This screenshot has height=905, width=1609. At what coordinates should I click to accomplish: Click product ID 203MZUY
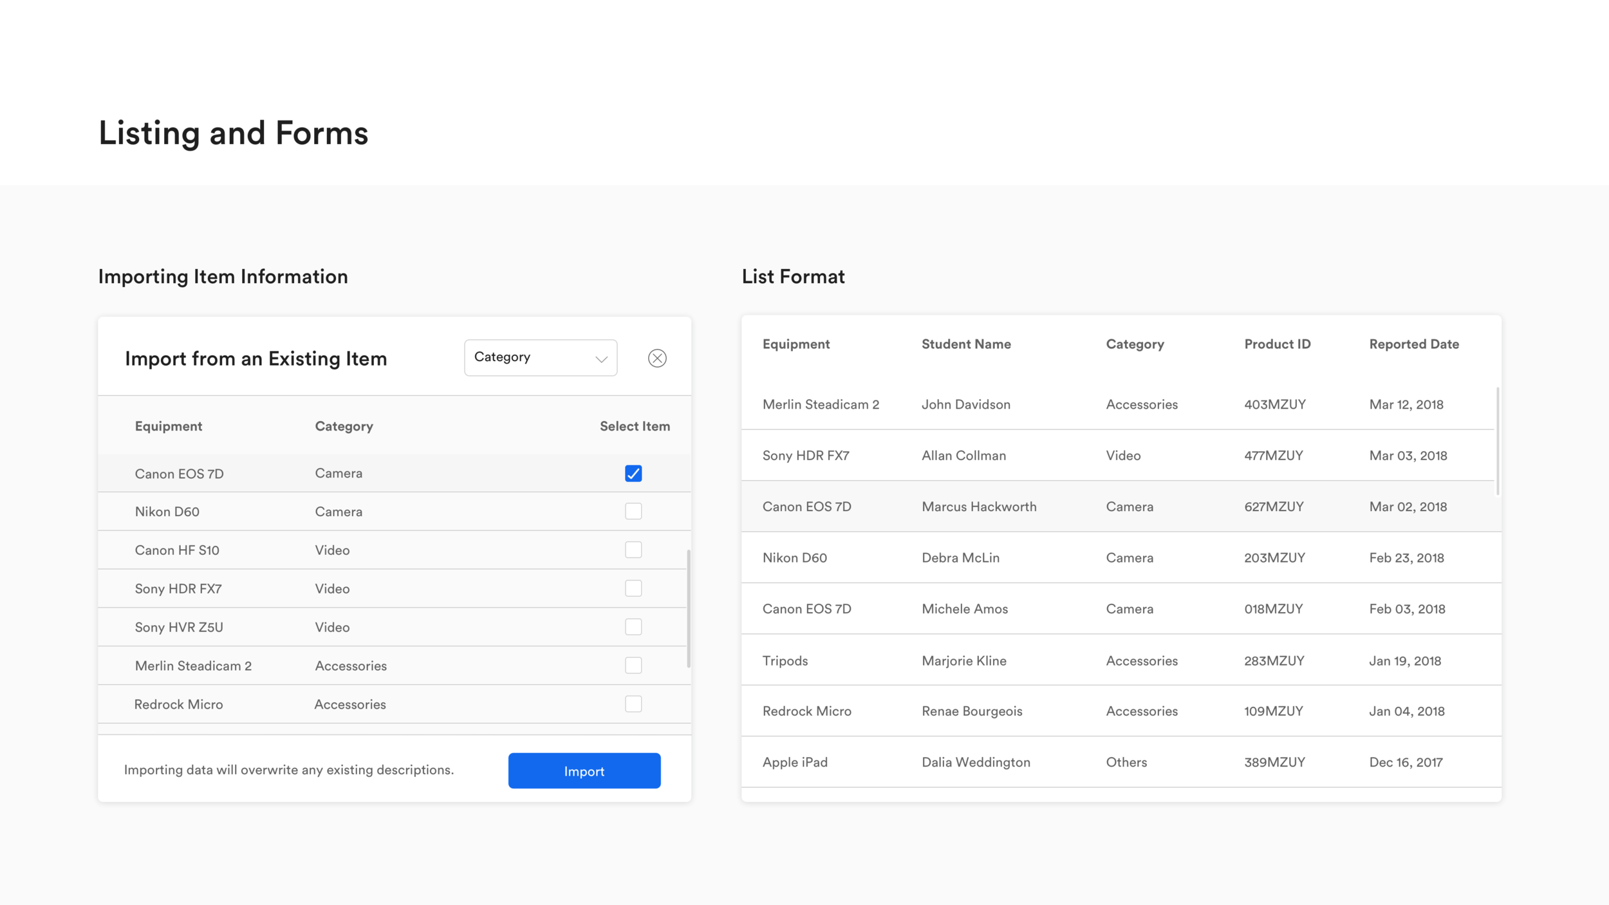pos(1274,557)
